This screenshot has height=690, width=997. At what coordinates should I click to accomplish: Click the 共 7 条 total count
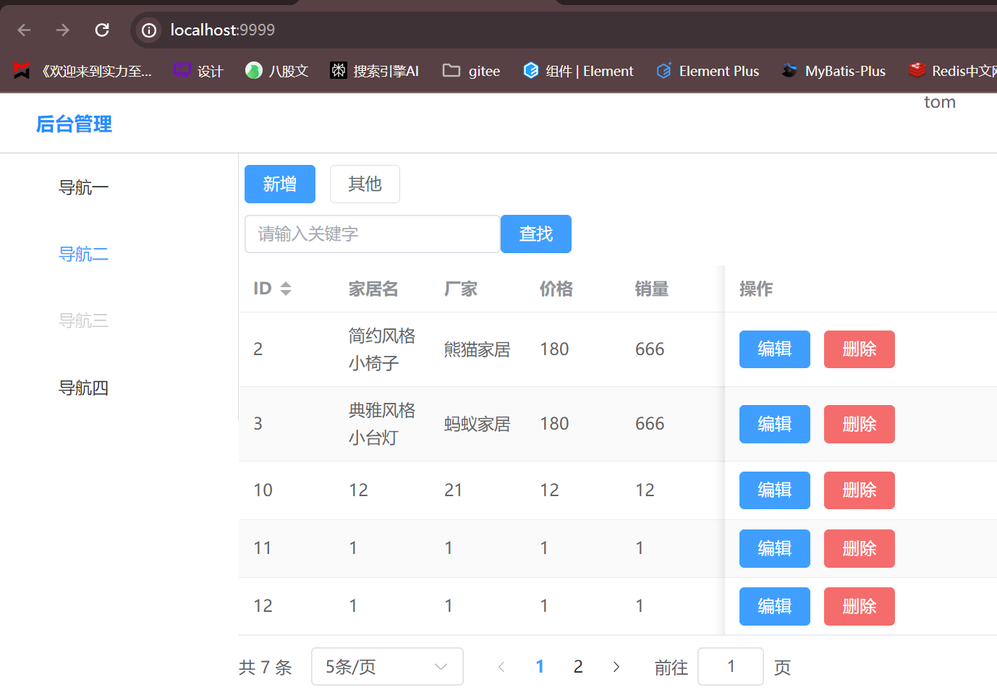click(266, 667)
